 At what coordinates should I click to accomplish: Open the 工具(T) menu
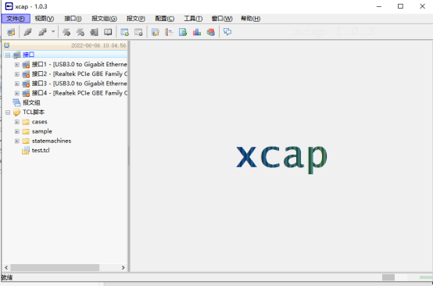click(193, 19)
